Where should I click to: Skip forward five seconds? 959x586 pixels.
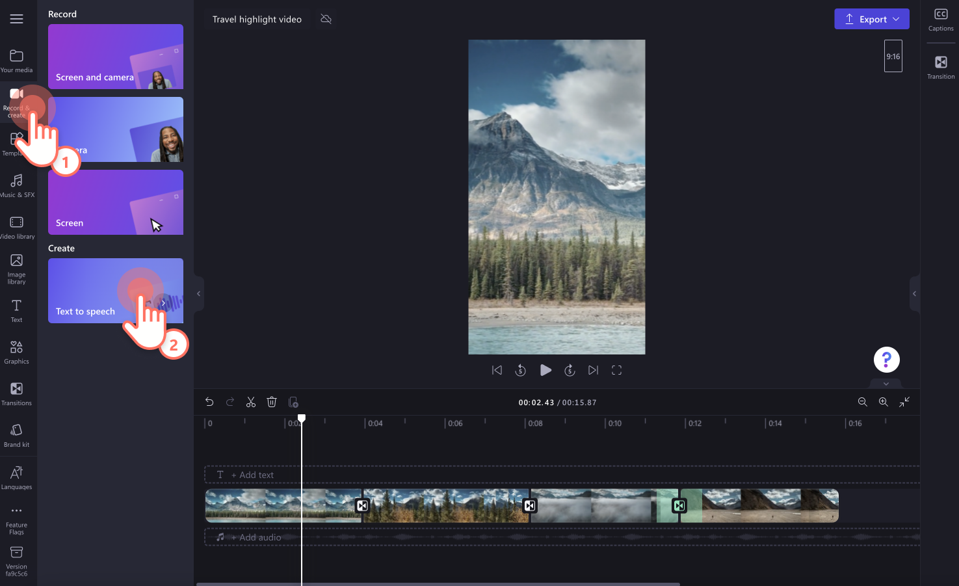coord(570,370)
